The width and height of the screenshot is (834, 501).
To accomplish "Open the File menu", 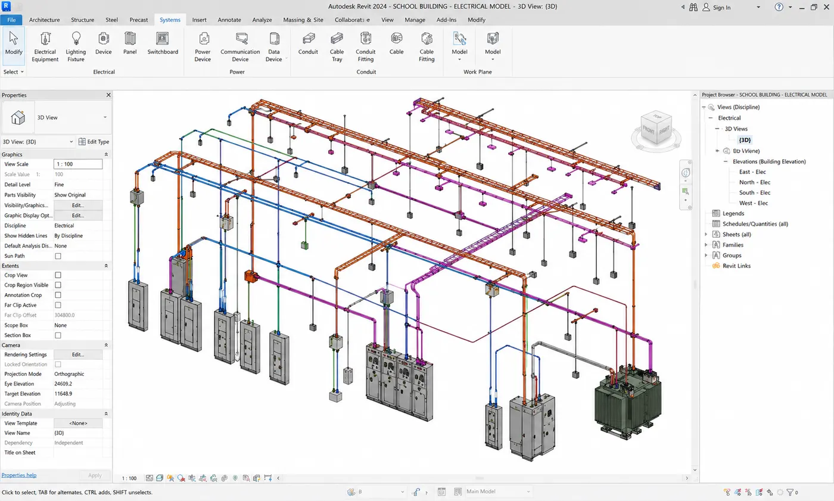I will click(11, 20).
